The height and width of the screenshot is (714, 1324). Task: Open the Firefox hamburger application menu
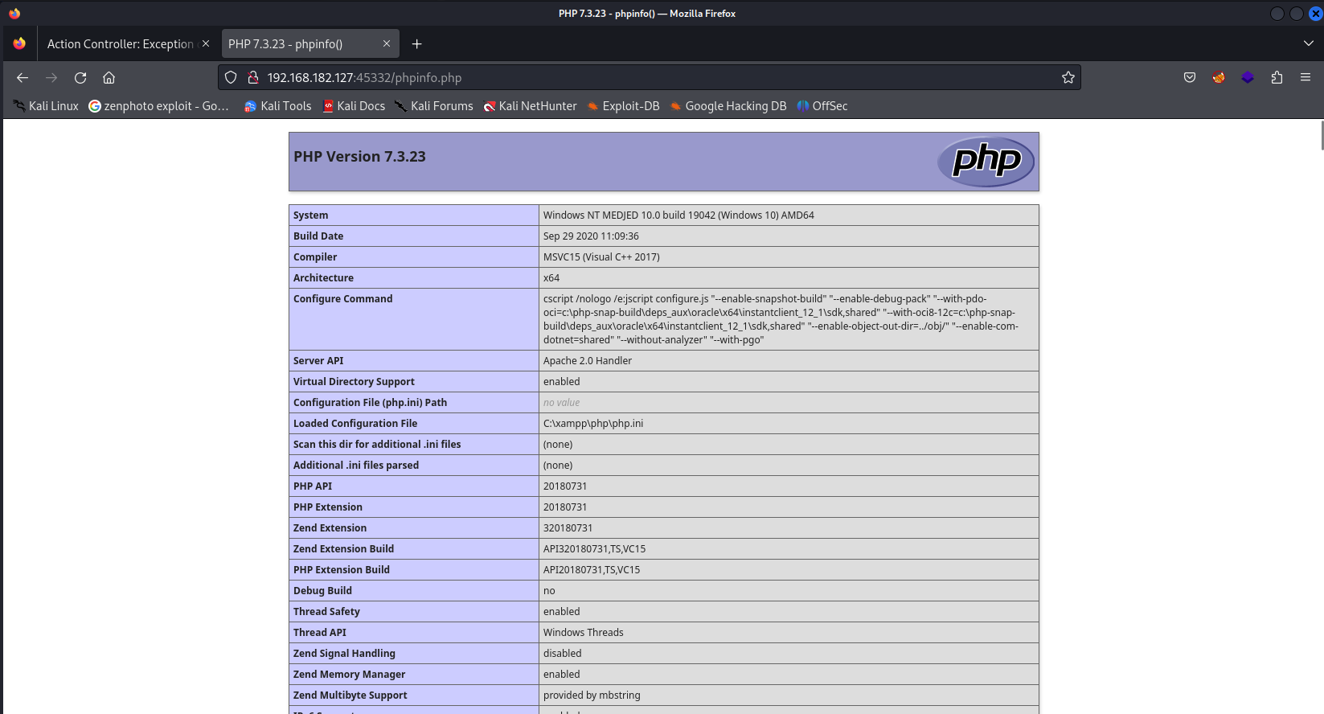coord(1306,78)
